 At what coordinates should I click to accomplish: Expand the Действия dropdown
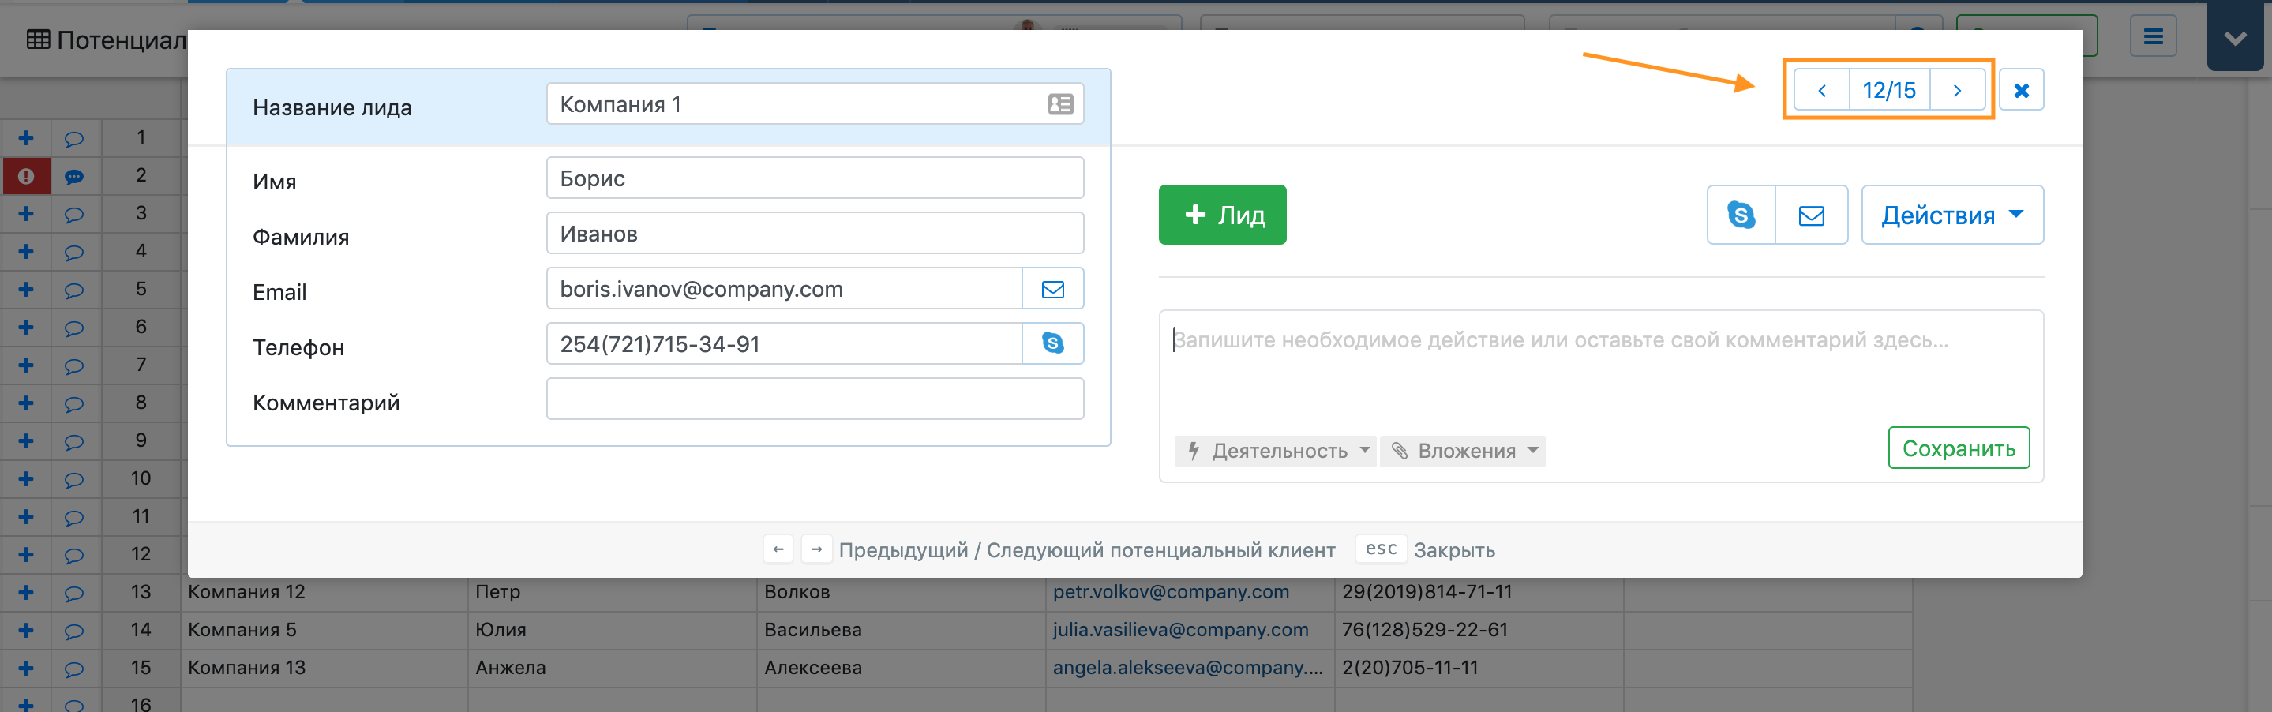click(1951, 215)
